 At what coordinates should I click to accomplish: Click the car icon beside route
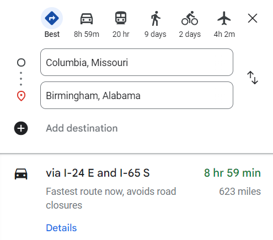coord(21,174)
